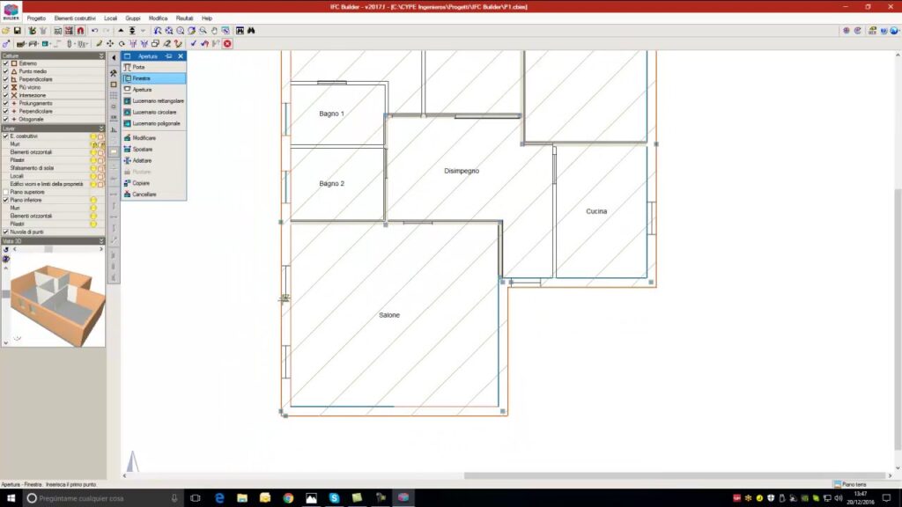Image resolution: width=902 pixels, height=507 pixels.
Task: Open the Elementi costruttivi menu
Action: coord(75,18)
